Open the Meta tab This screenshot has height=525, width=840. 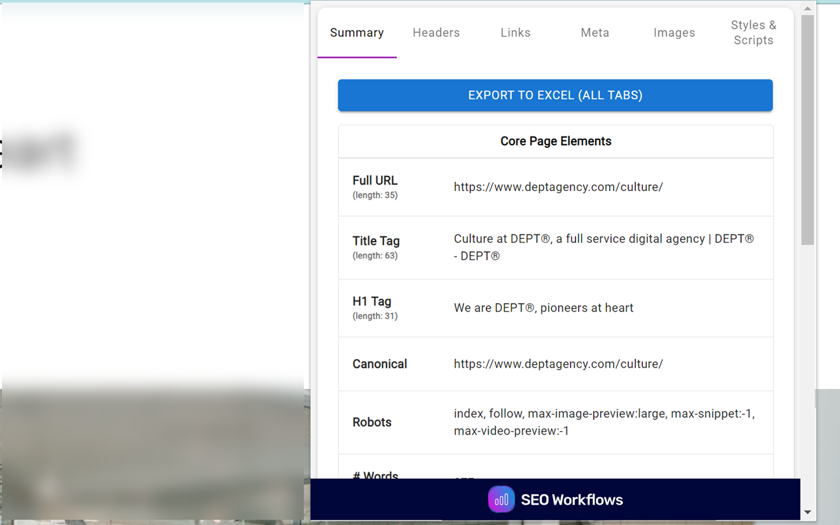(595, 33)
